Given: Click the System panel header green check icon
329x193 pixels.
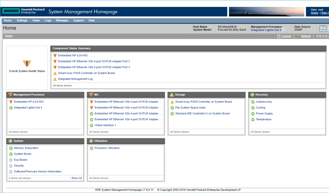Looking at the screenshot, I should 10,141.
